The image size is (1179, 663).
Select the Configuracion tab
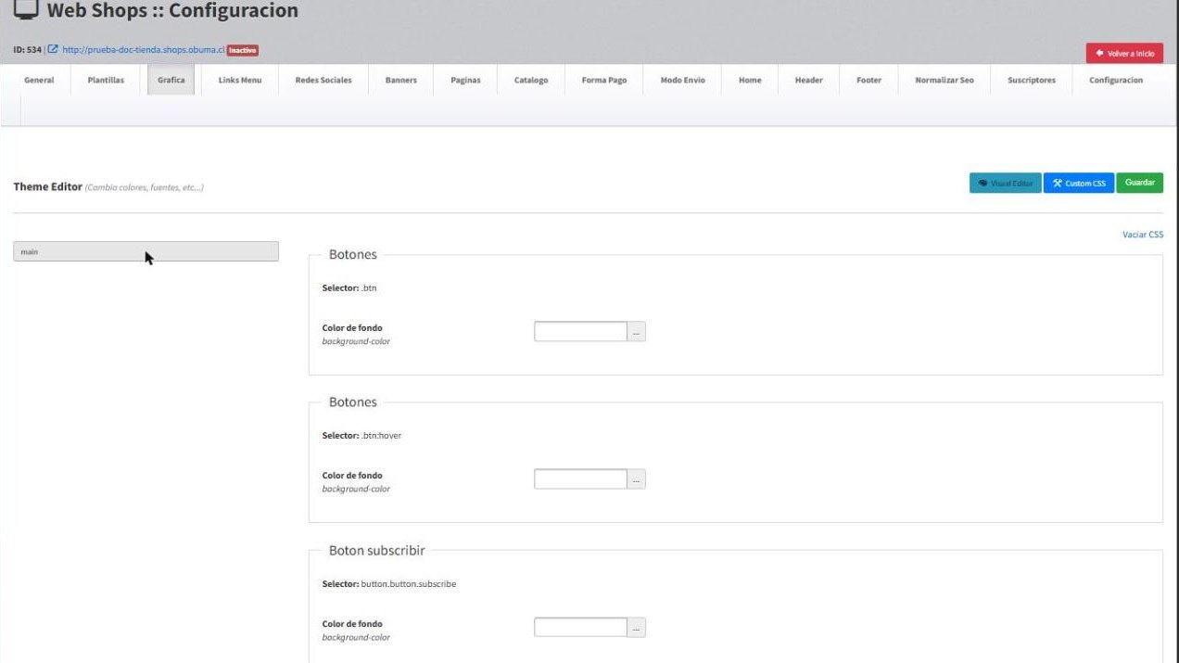[x=1116, y=80]
